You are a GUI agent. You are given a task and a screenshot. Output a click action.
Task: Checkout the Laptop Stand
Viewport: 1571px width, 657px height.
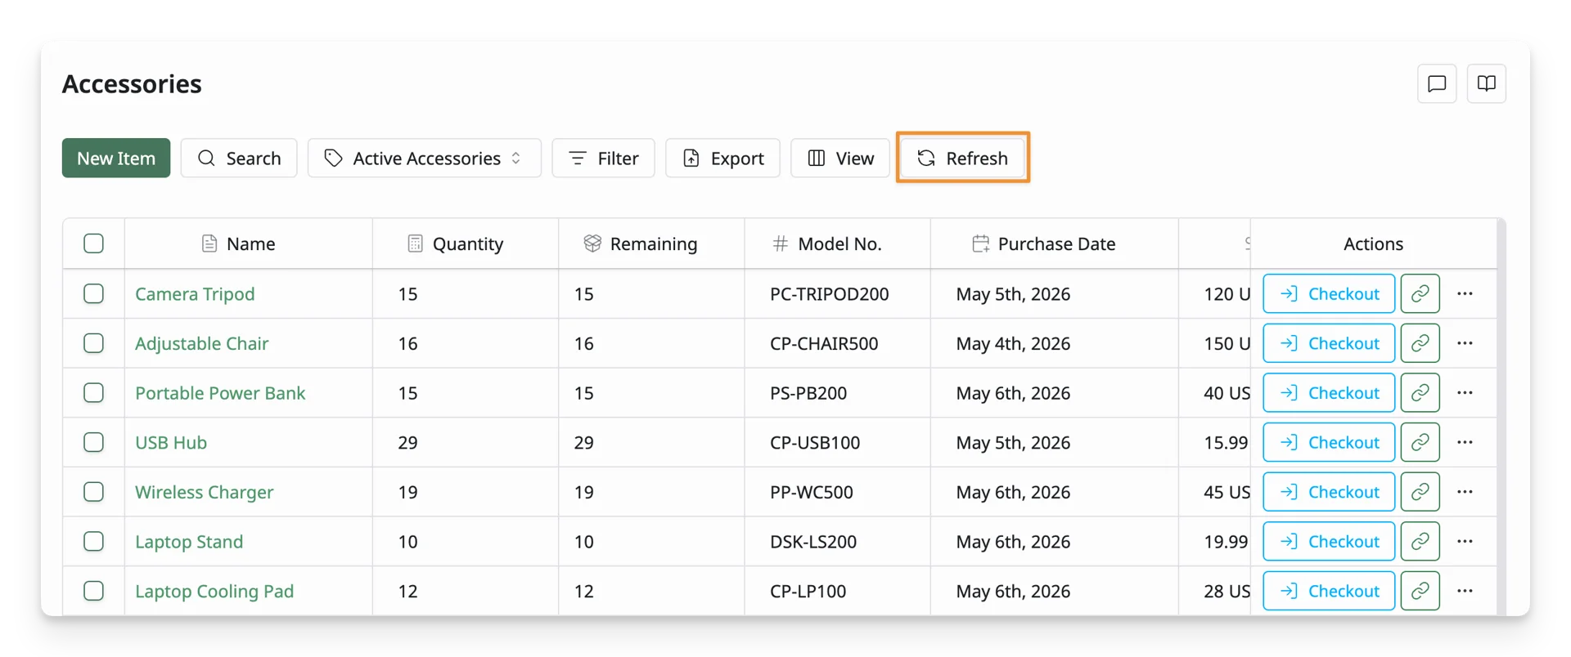tap(1329, 542)
